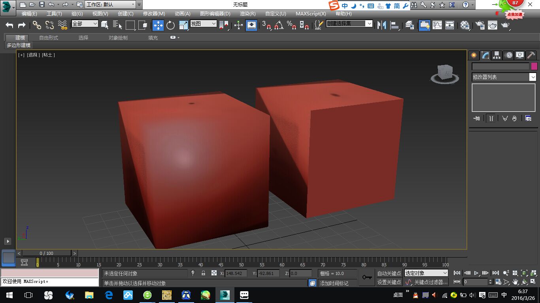Open the 渲染(R) menu
The height and width of the screenshot is (303, 540).
tap(248, 14)
